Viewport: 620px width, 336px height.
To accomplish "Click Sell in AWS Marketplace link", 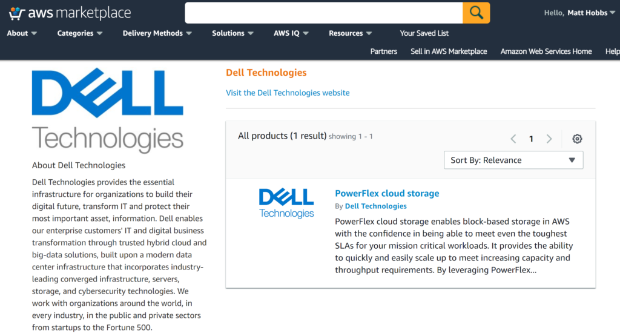I will click(449, 51).
